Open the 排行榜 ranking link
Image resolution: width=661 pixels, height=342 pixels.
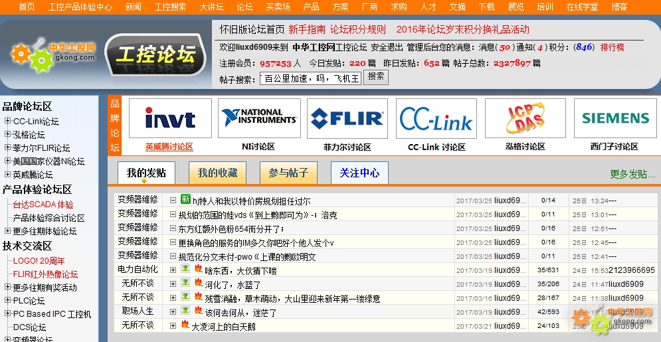[612, 47]
